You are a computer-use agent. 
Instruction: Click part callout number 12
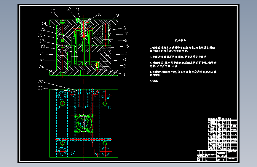pos(68,9)
